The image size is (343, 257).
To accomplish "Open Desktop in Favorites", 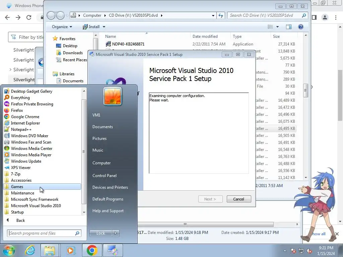I will 70,46.
